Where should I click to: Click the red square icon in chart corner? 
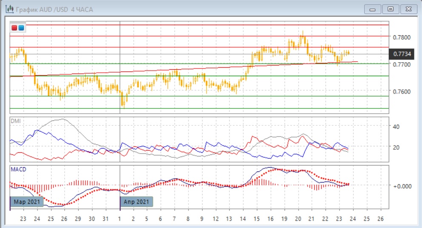point(15,28)
